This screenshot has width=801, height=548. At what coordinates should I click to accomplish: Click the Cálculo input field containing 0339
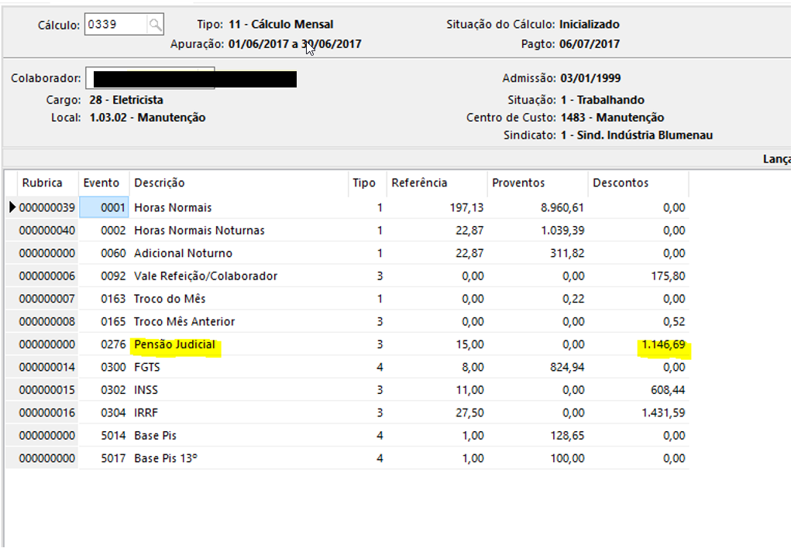(113, 25)
